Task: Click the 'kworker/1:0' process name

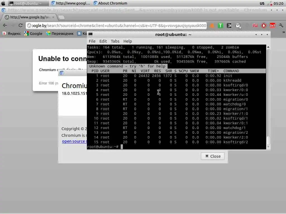Action: (236, 114)
